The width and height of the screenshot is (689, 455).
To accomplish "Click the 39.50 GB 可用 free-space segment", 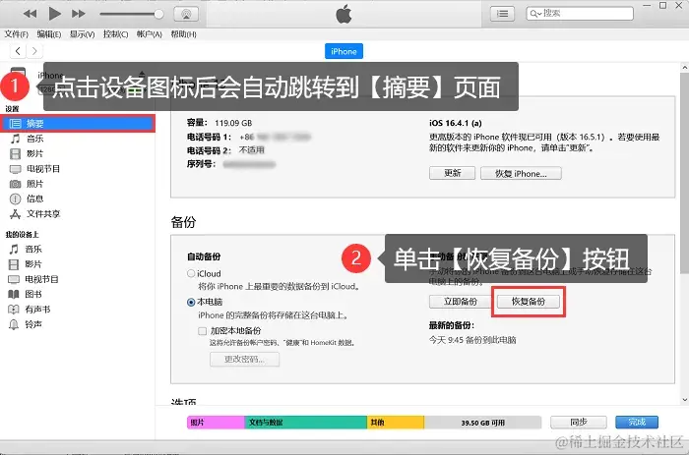I will pyautogui.click(x=482, y=423).
